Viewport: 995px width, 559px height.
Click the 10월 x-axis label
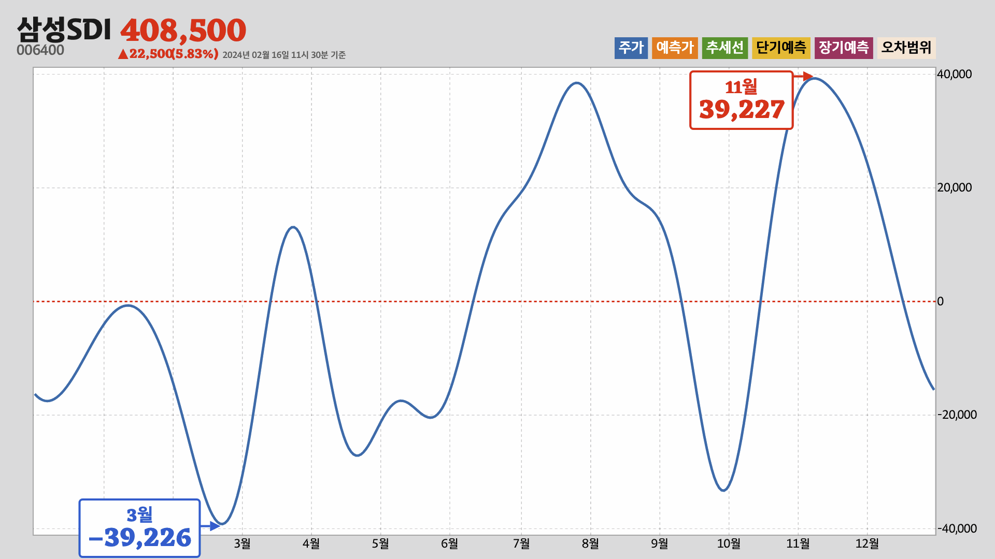click(729, 543)
